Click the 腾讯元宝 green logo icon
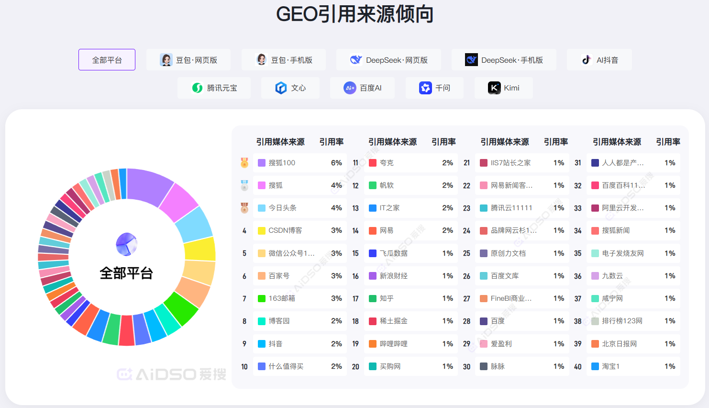Image resolution: width=709 pixels, height=408 pixels. click(197, 88)
